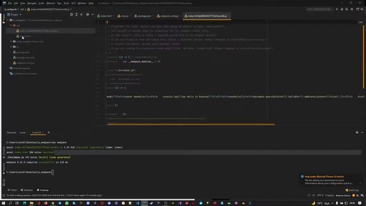Open Project panel settings gear
Image resolution: width=366 pixels, height=206 pixels.
[x=87, y=14]
